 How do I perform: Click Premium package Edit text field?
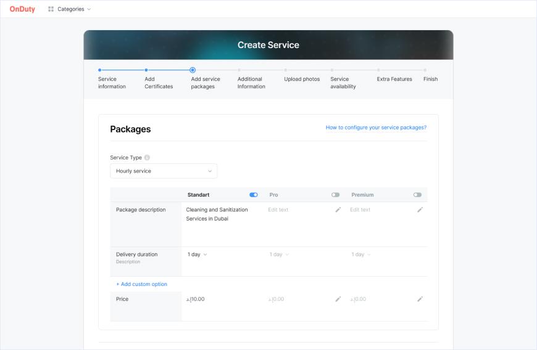pos(360,210)
